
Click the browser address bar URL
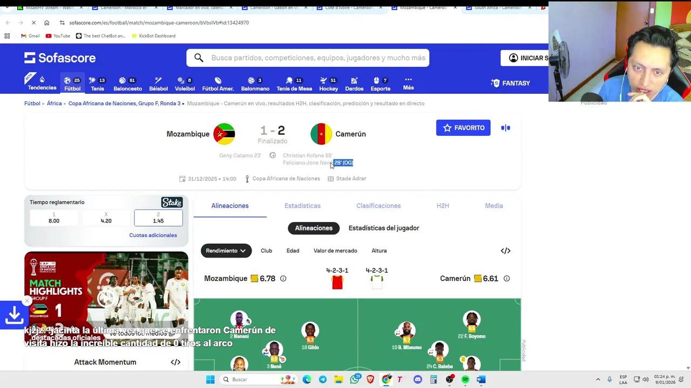(159, 23)
